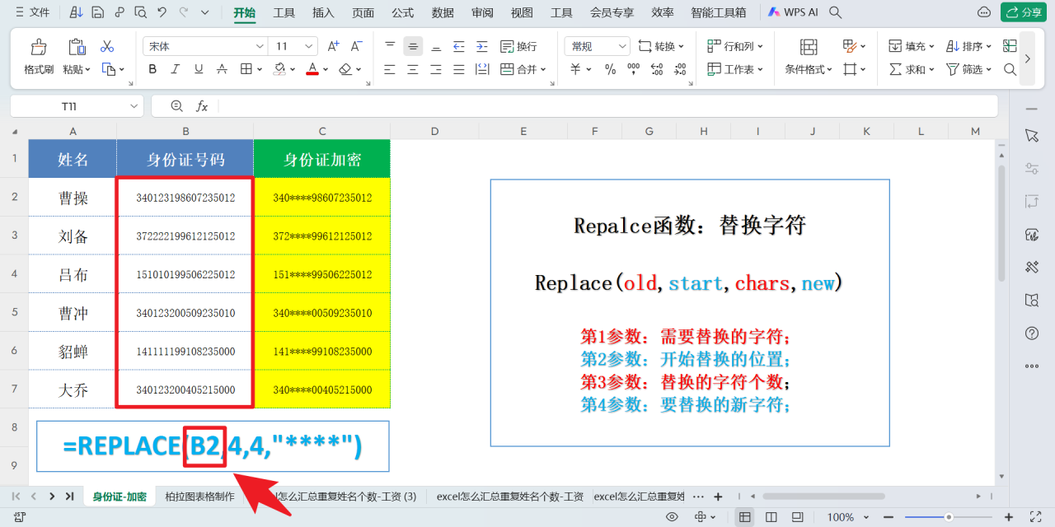Open the Data (数据) ribbon tab
This screenshot has width=1055, height=527.
coord(443,12)
